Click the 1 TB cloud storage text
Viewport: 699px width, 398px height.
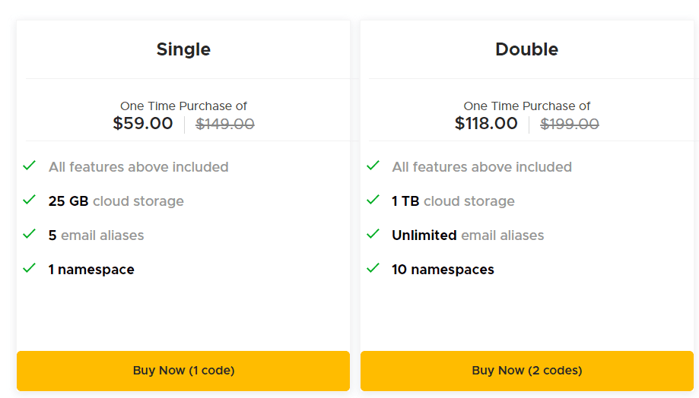[x=453, y=201]
